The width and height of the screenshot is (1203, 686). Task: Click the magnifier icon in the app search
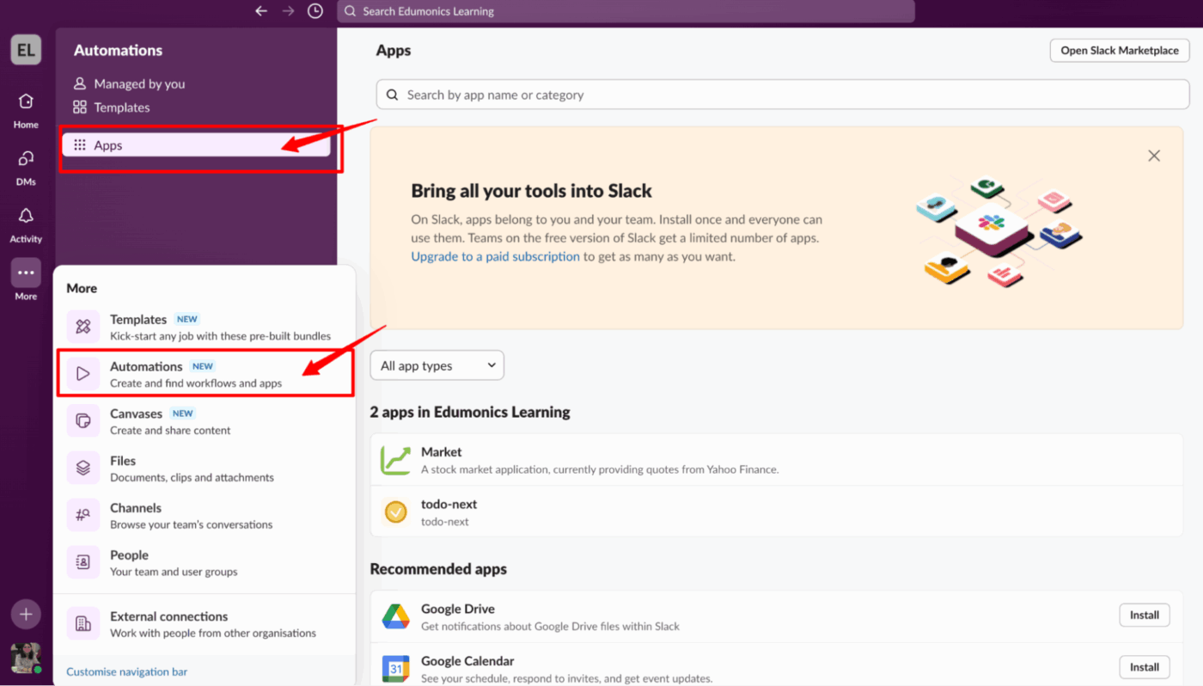tap(392, 95)
